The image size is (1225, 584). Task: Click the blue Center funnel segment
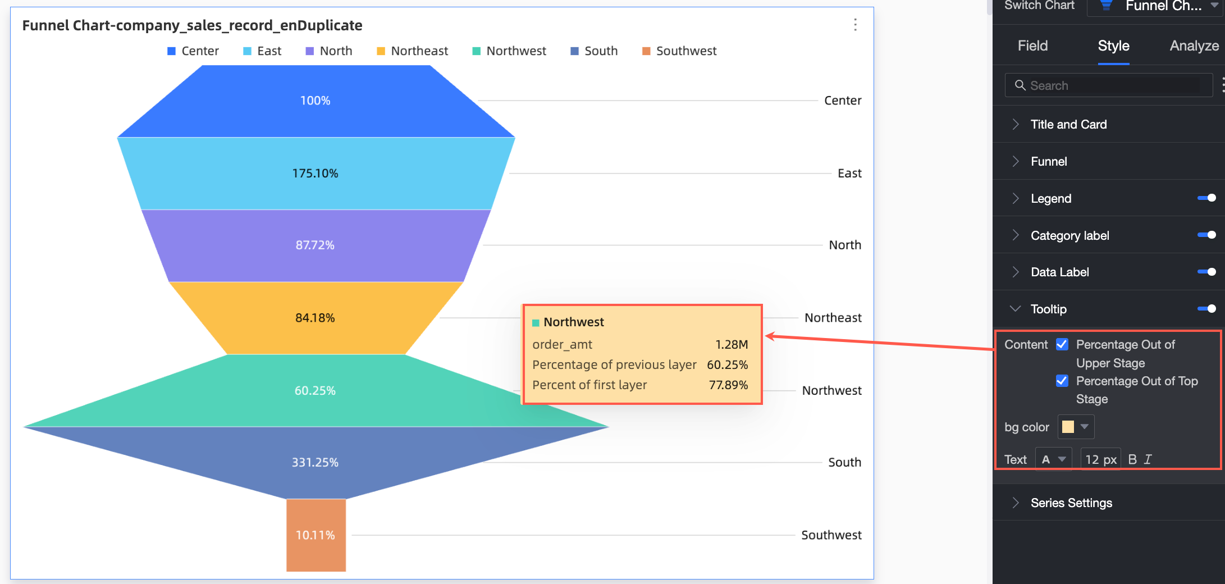tap(316, 101)
